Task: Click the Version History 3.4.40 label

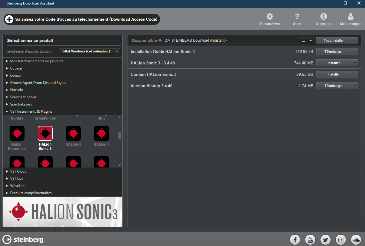Action: (x=151, y=86)
